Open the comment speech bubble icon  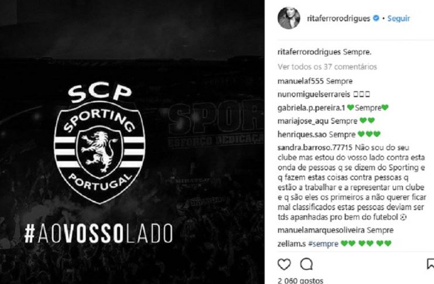[x=306, y=264]
